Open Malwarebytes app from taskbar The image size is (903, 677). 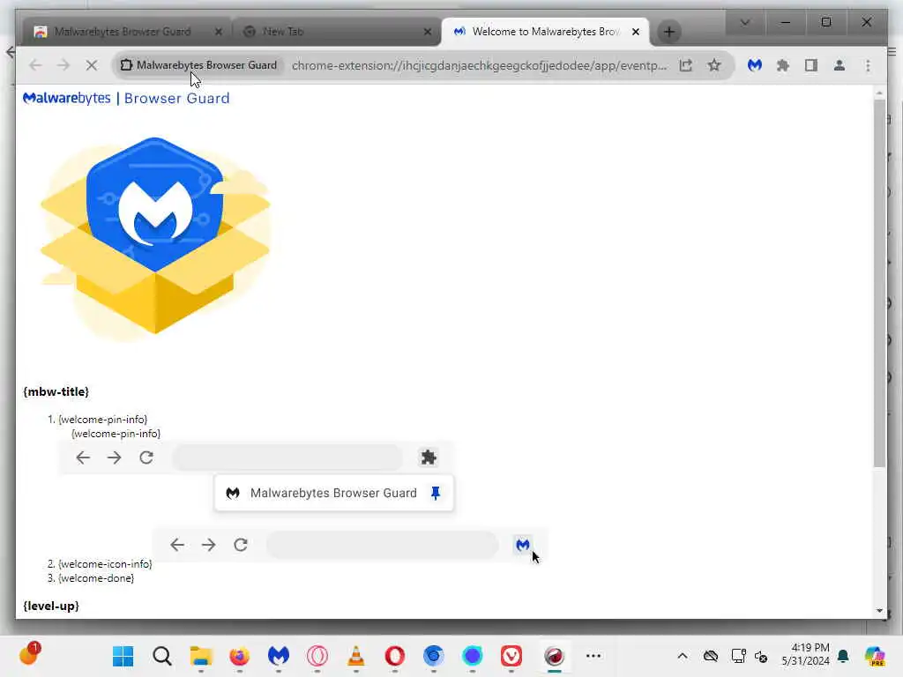click(278, 656)
